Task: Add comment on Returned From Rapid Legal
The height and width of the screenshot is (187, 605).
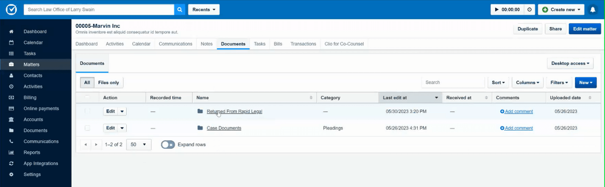Action: 516,111
